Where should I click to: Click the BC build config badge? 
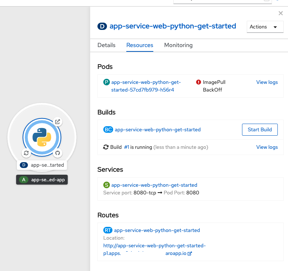point(108,129)
